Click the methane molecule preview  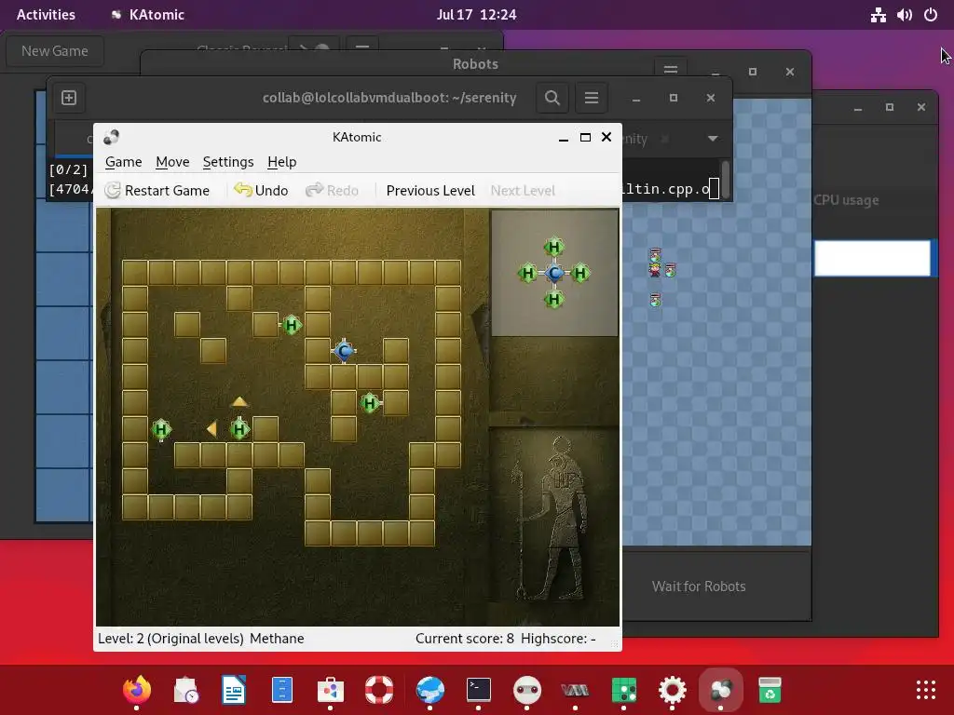pos(553,273)
